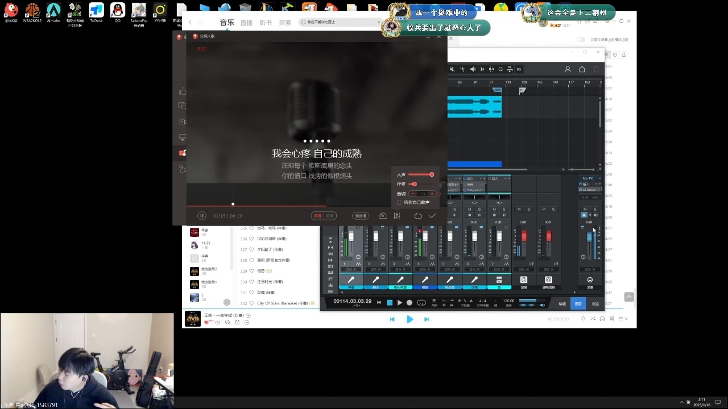Restart recording with circular arrow icon
The height and width of the screenshot is (409, 728).
(x=418, y=216)
